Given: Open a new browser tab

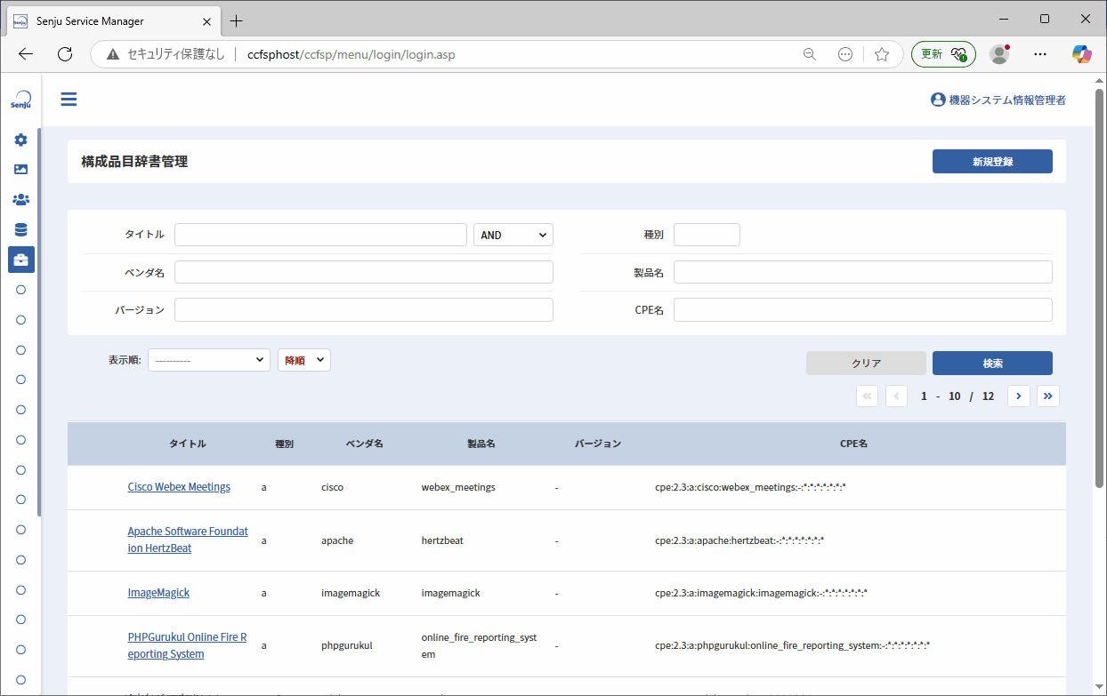Looking at the screenshot, I should 236,20.
